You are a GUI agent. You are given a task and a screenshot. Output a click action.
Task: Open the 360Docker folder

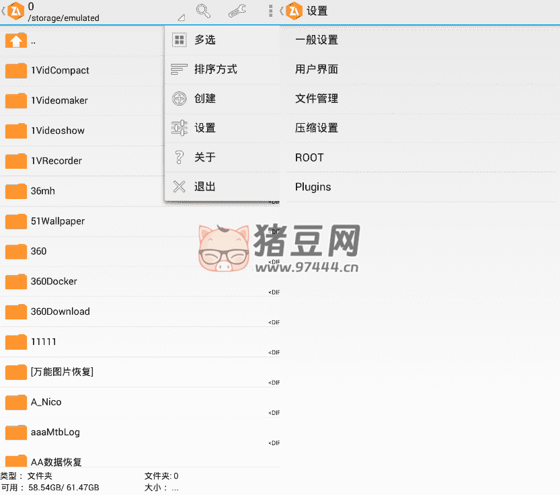(x=140, y=281)
